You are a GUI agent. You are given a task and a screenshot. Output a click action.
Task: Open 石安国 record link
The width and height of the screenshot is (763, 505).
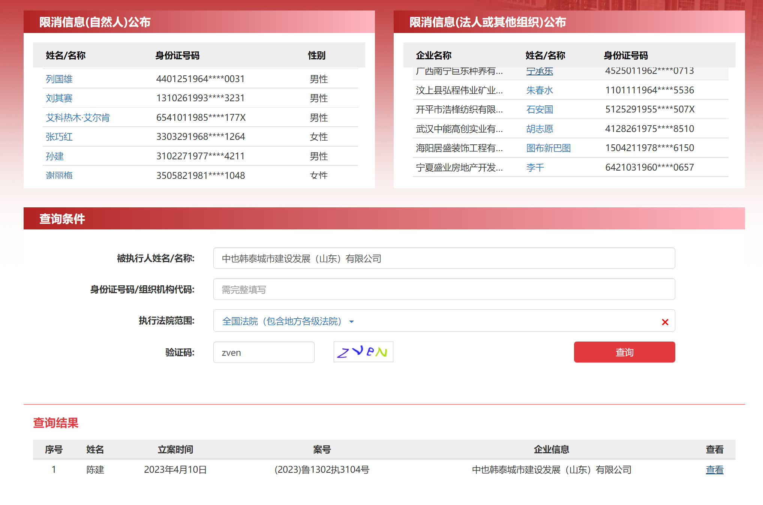point(540,109)
